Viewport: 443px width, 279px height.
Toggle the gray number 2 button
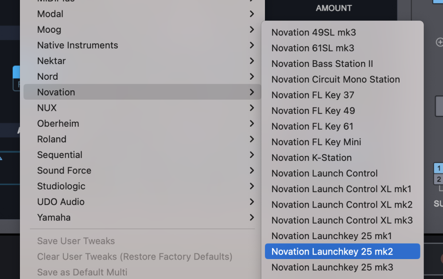point(439,179)
